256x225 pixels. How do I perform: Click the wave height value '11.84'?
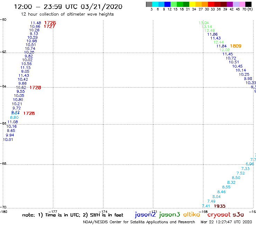point(221,46)
